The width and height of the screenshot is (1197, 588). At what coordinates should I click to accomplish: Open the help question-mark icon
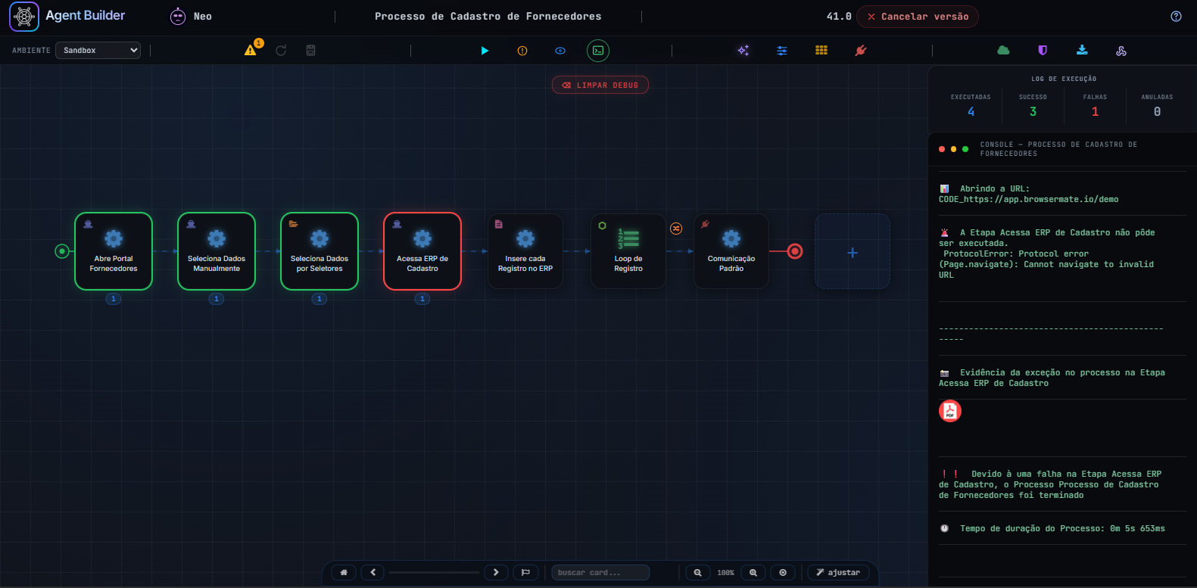click(1176, 16)
